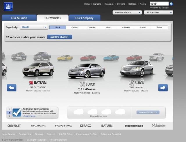Click the '10 LaCrosse model name

click(87, 89)
